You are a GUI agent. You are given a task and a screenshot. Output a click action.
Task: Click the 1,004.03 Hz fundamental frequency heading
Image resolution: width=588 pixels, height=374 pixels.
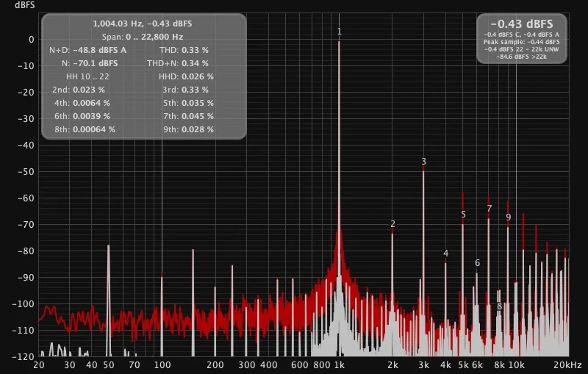click(x=143, y=24)
